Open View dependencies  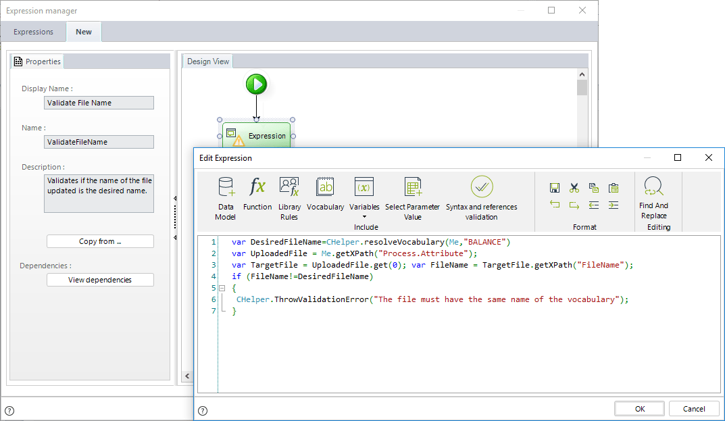[x=100, y=280]
